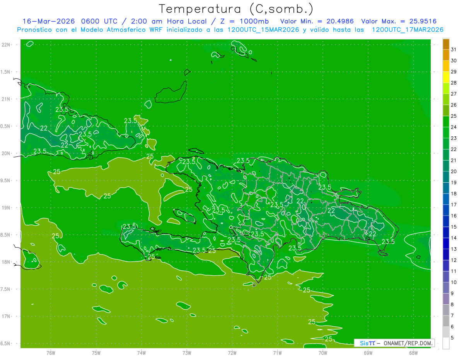Click the "70W" longitude axis label

(323, 353)
